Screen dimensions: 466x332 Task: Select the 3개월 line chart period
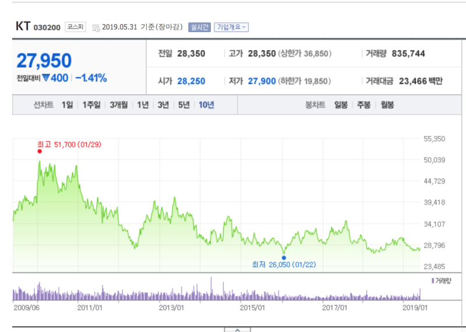click(119, 105)
